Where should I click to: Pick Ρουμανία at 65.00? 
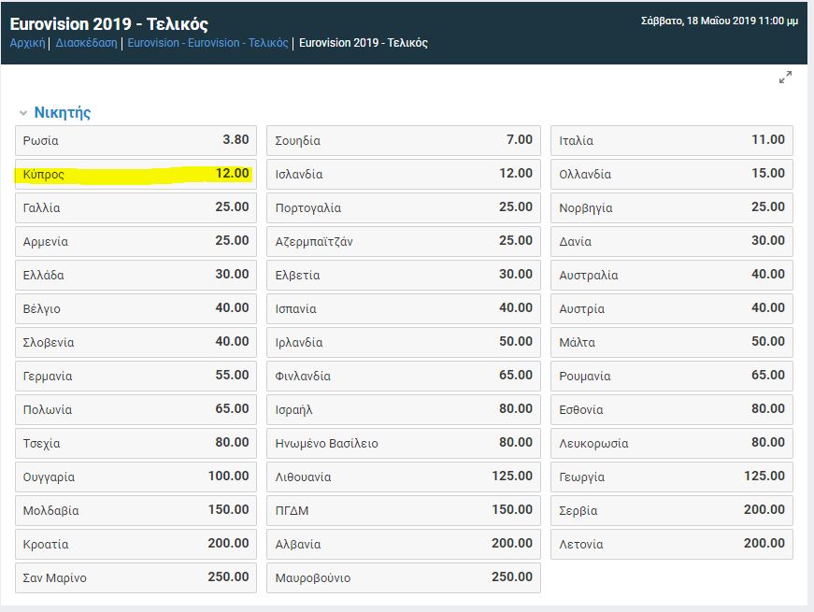[672, 377]
